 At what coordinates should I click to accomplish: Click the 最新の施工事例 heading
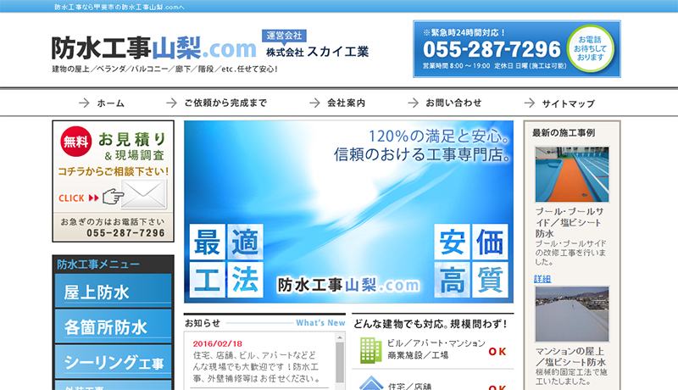point(564,133)
